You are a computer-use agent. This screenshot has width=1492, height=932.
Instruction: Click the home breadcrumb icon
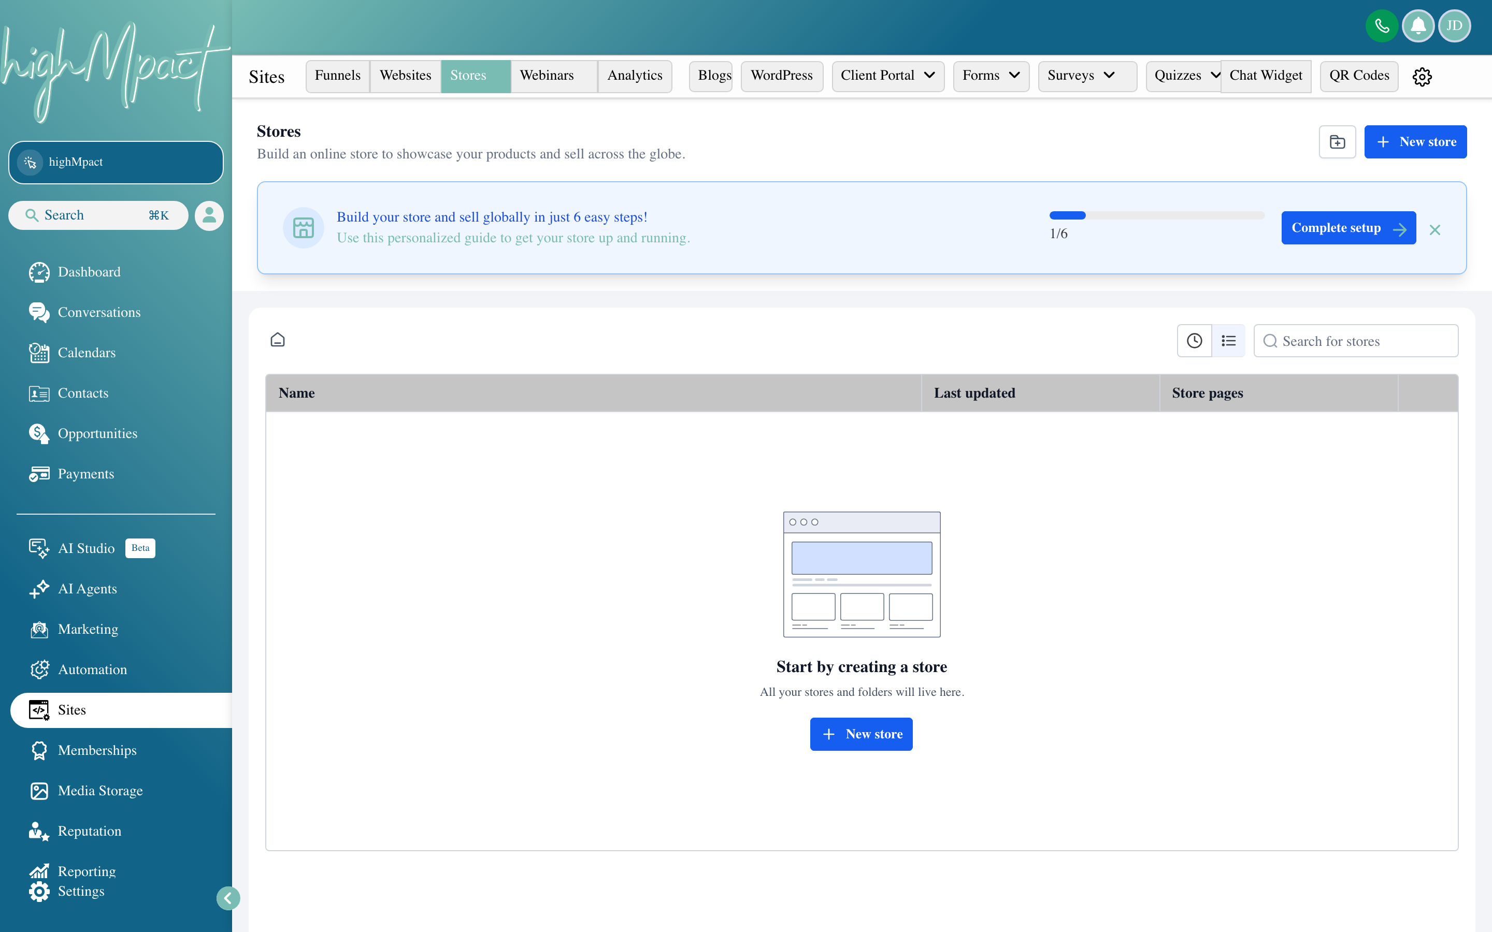point(278,340)
